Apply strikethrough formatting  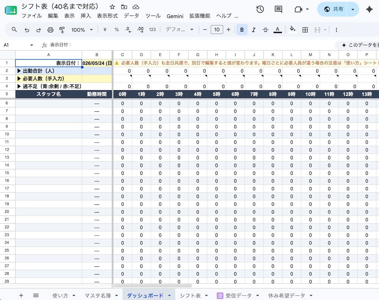click(265, 30)
